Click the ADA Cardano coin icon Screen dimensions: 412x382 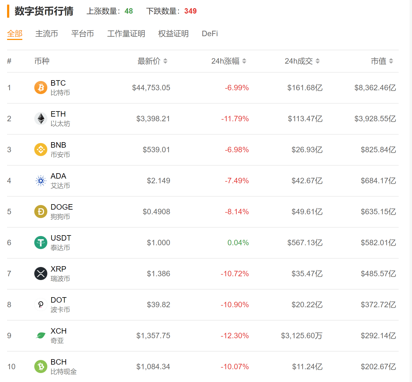pyautogui.click(x=41, y=181)
